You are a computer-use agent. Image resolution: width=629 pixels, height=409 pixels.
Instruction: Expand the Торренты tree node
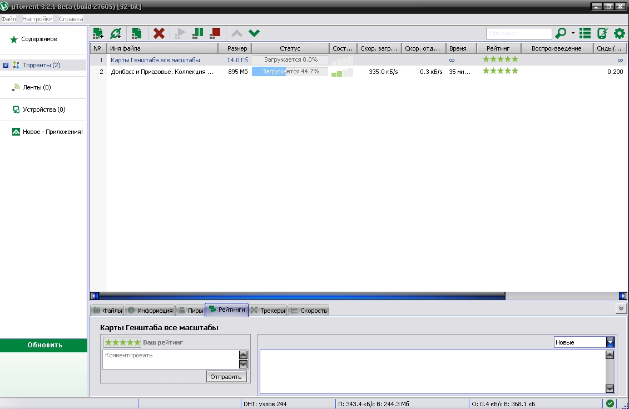6,65
